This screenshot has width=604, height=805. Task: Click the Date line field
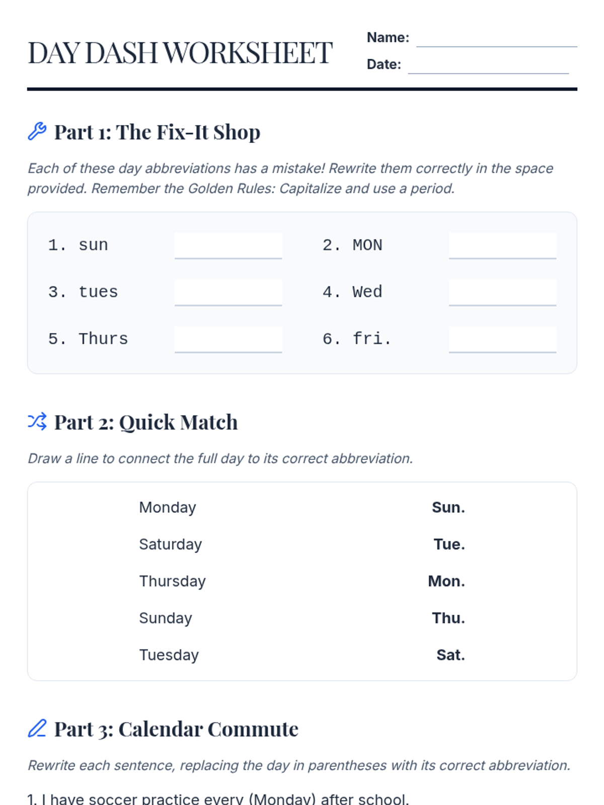488,65
